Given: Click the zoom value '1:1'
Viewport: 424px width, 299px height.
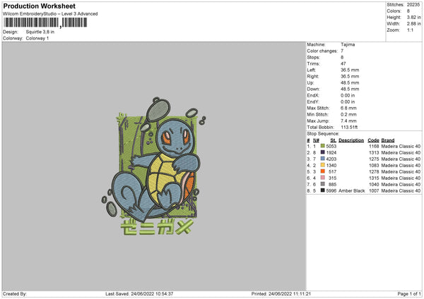Looking at the screenshot, I should (x=410, y=30).
